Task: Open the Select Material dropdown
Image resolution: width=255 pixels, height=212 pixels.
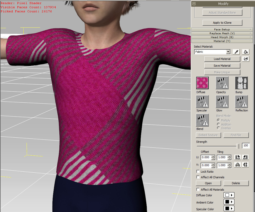Action: tap(228, 52)
